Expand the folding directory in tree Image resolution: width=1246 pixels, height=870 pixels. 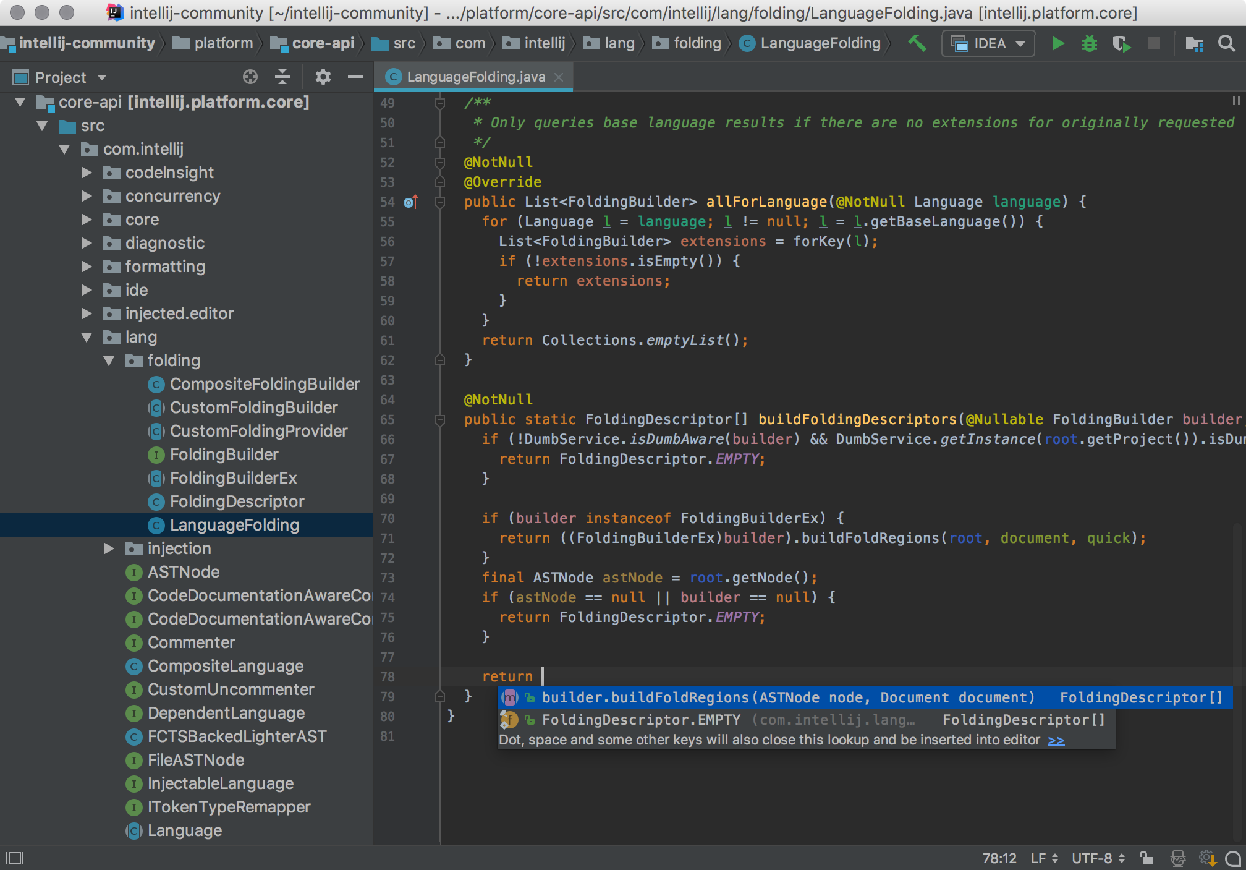[106, 360]
